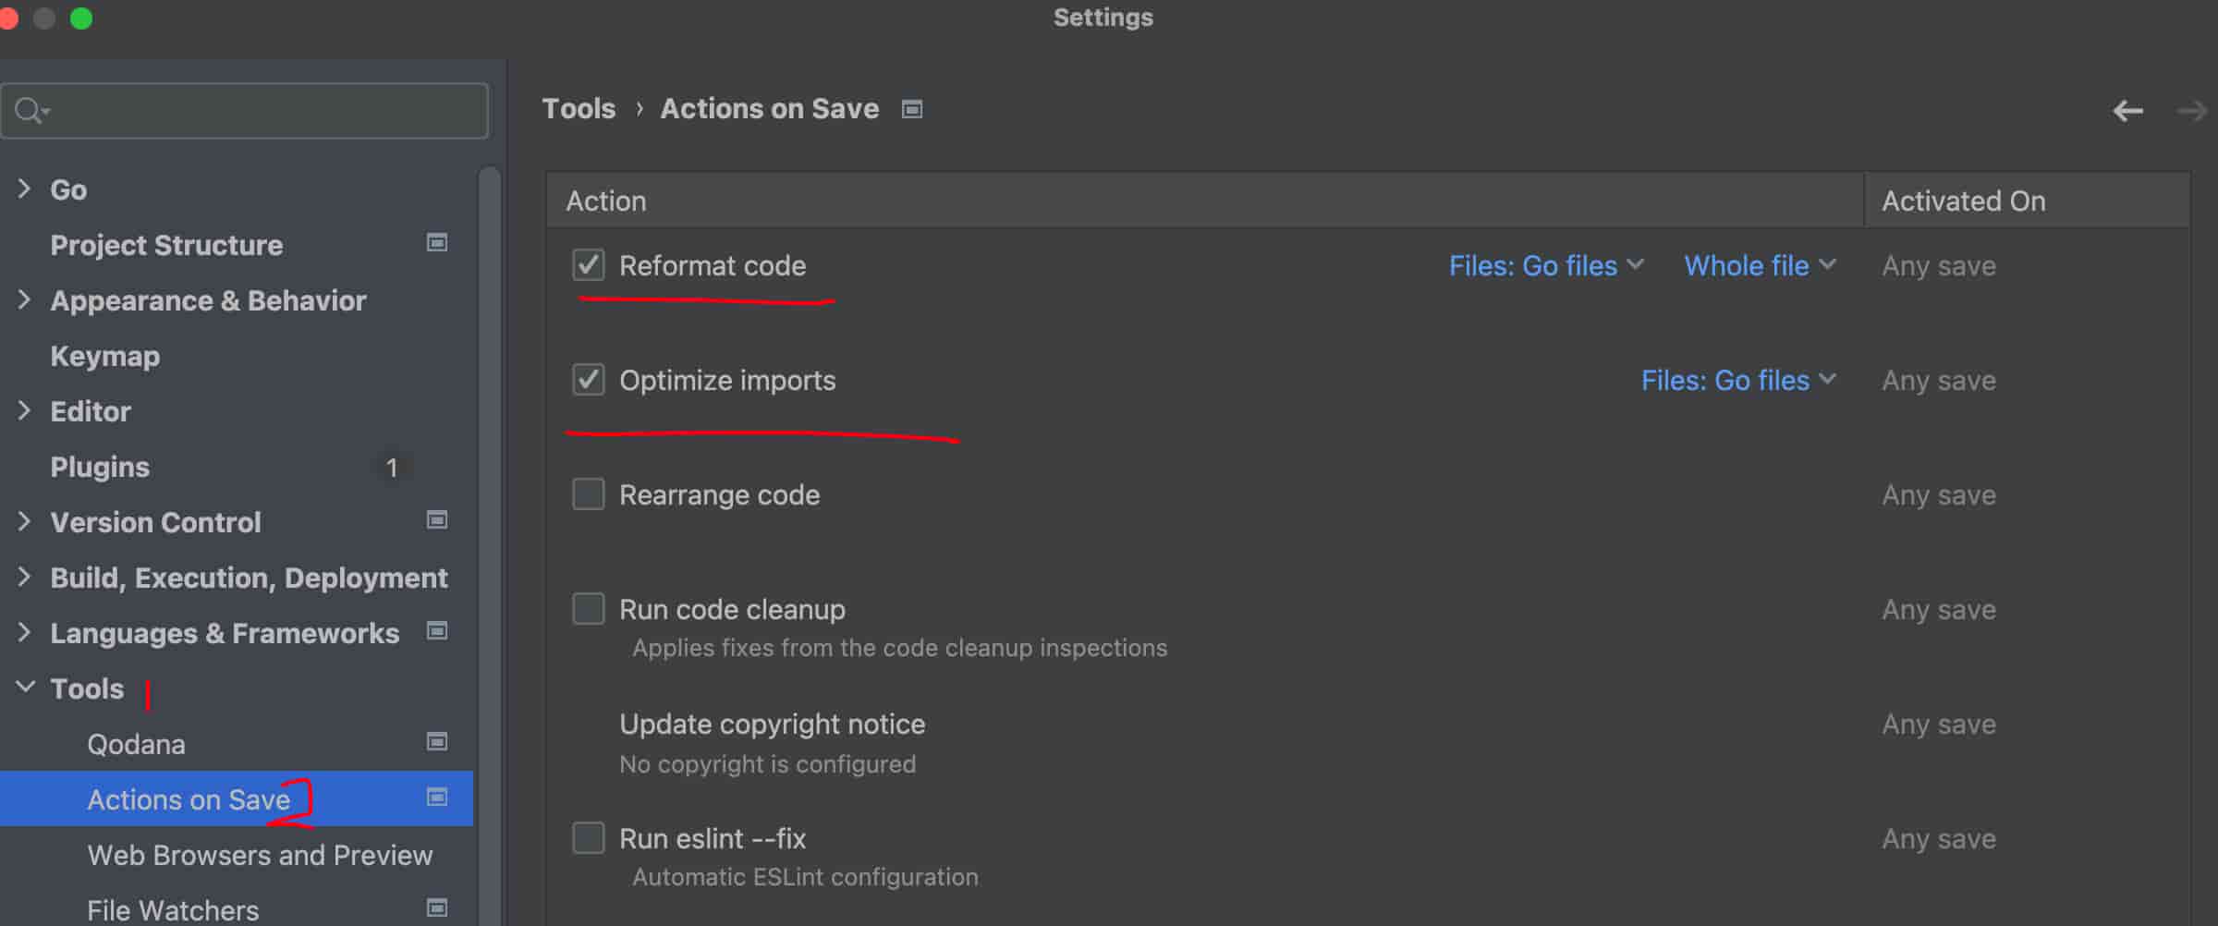Screen dimensions: 2218x926
Task: Collapse the Tools tree section
Action: click(26, 688)
